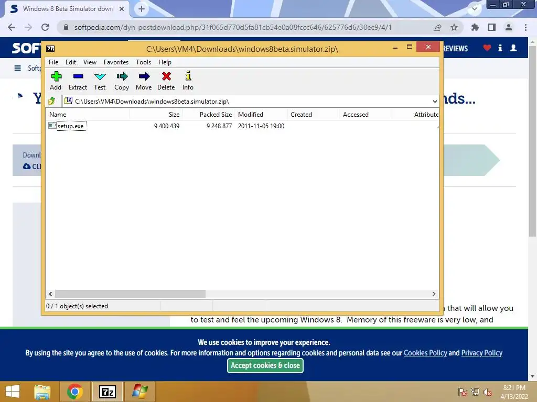Click the horizontal scrollbar right arrow
The height and width of the screenshot is (402, 537).
pos(434,294)
